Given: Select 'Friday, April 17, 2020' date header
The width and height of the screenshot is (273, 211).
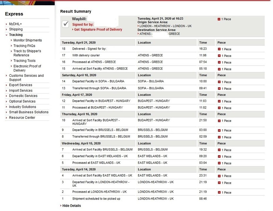Looking at the screenshot, I should (x=77, y=95).
